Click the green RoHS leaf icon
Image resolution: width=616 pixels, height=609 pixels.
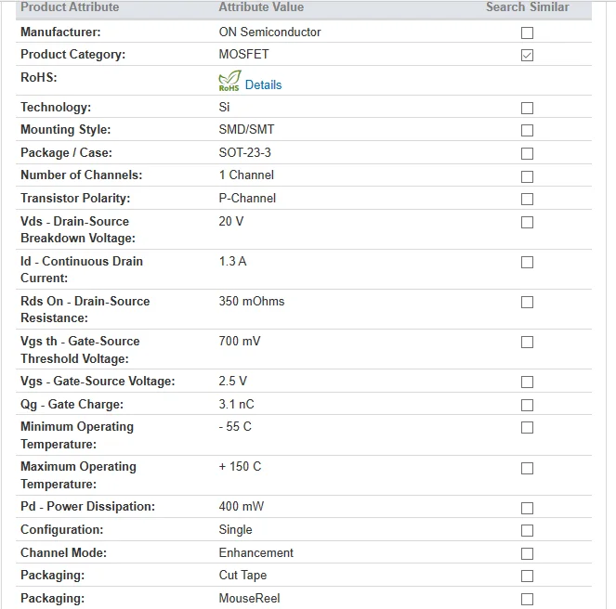(x=229, y=81)
